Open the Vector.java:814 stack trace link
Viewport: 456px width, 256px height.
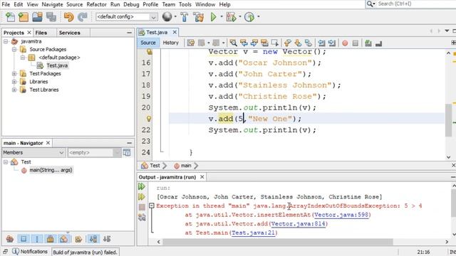[298, 224]
